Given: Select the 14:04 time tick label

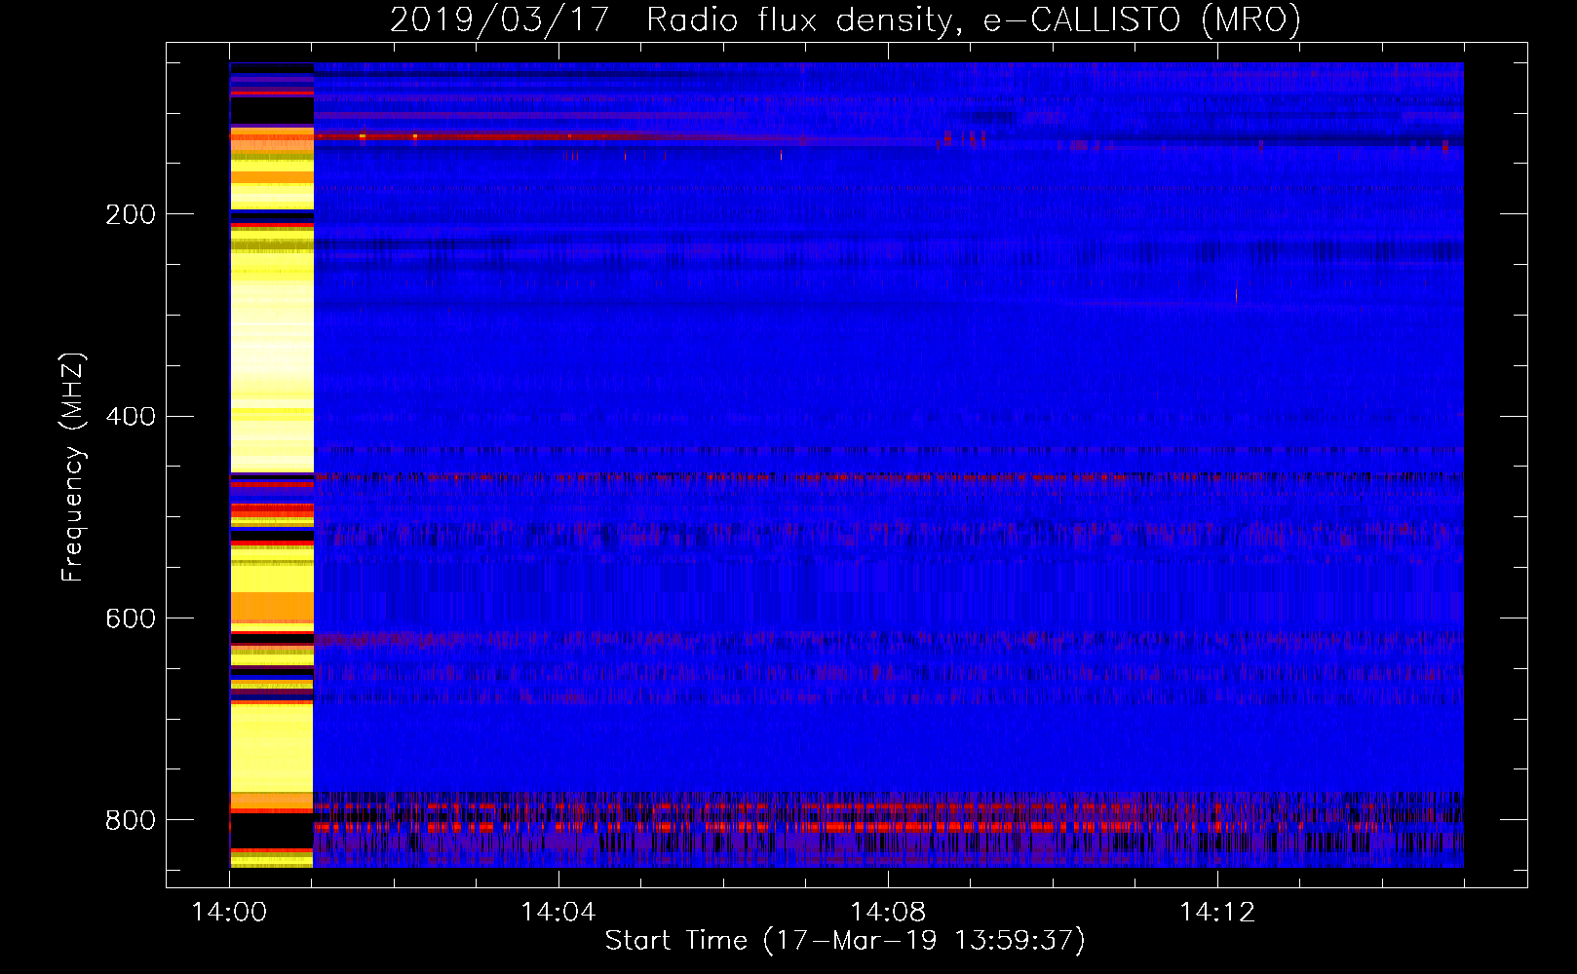Looking at the screenshot, I should coord(558,912).
